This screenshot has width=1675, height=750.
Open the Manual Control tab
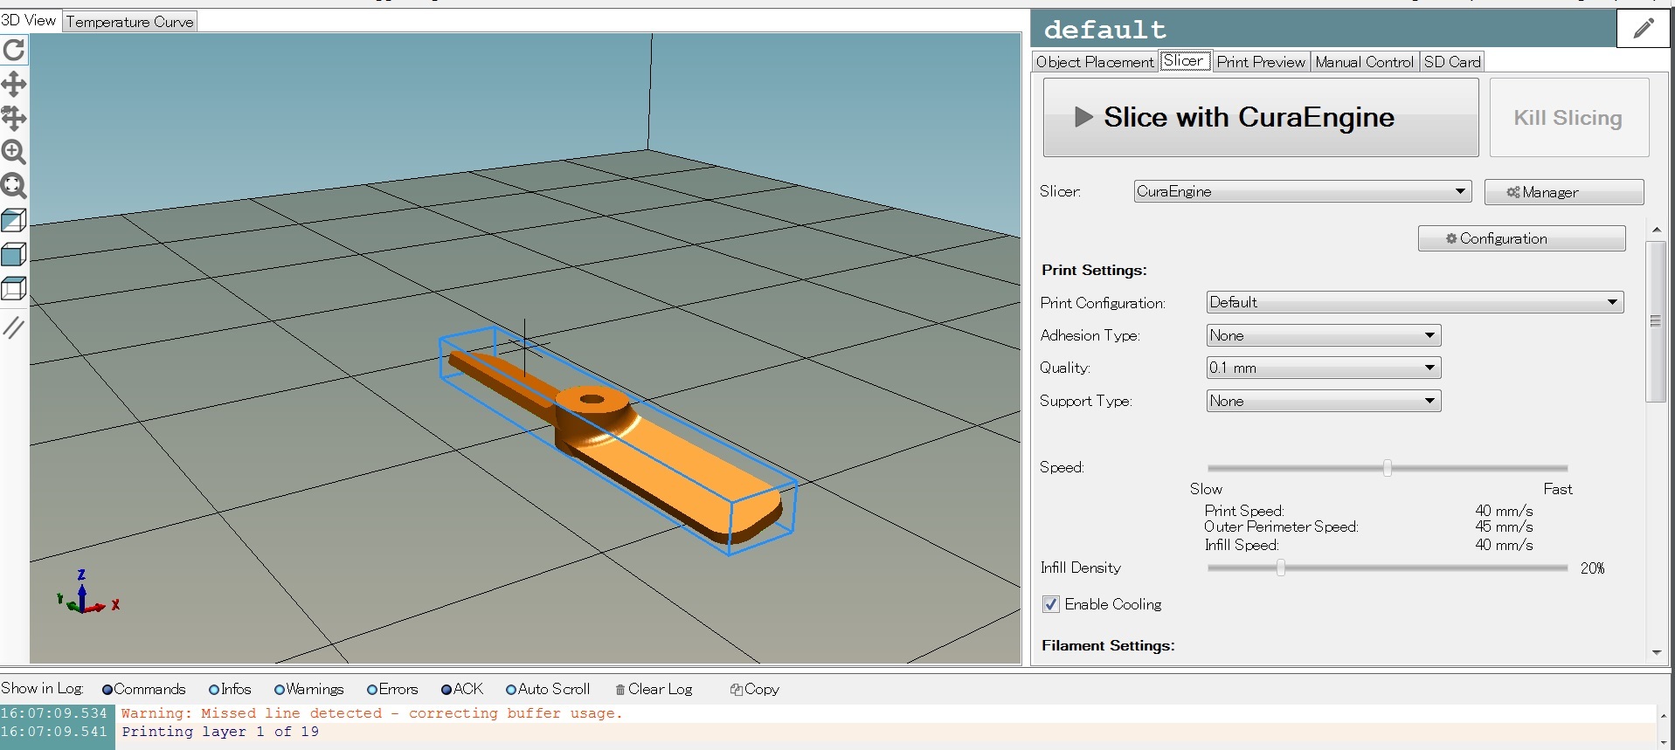point(1364,62)
